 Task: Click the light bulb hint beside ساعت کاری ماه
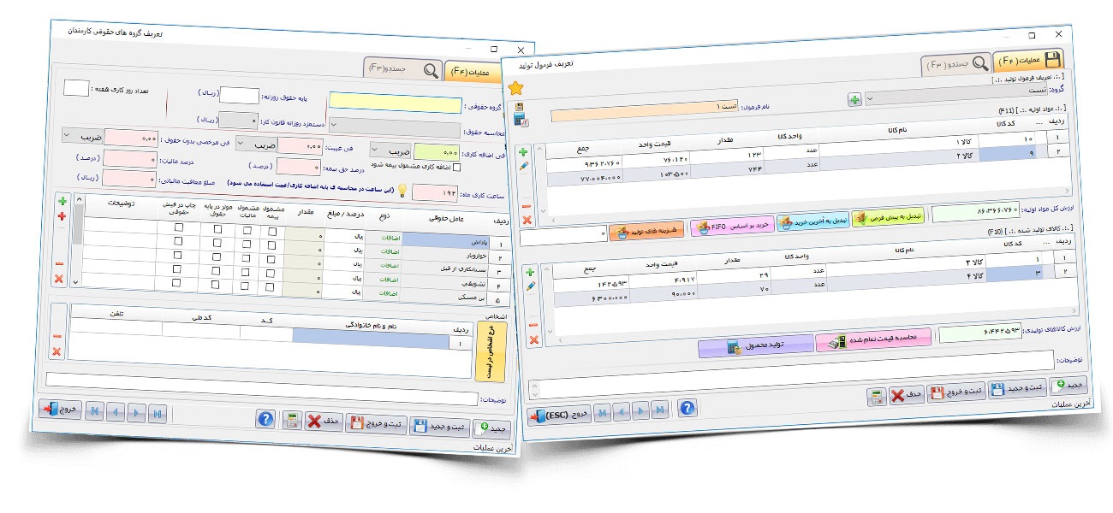coord(402,191)
